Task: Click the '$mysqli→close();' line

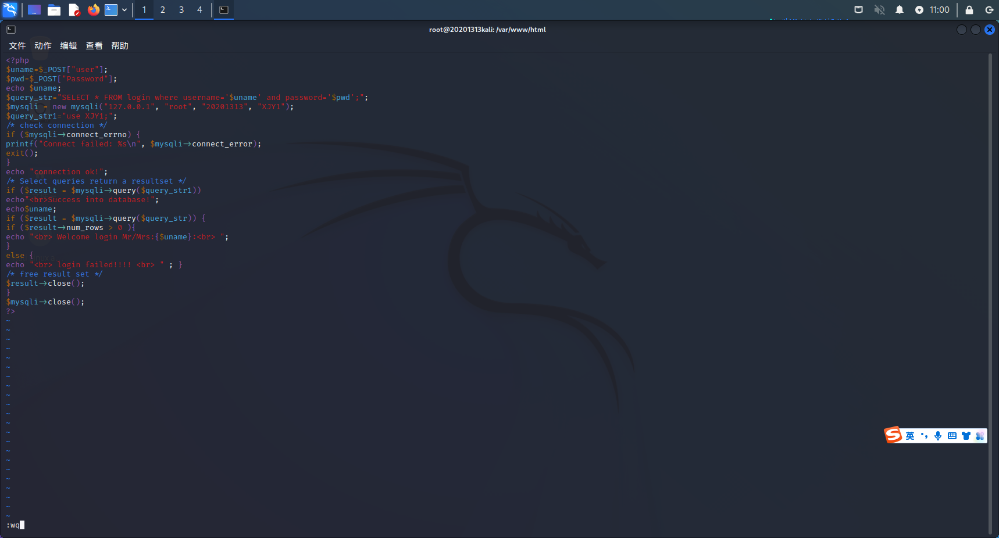Action: tap(45, 302)
